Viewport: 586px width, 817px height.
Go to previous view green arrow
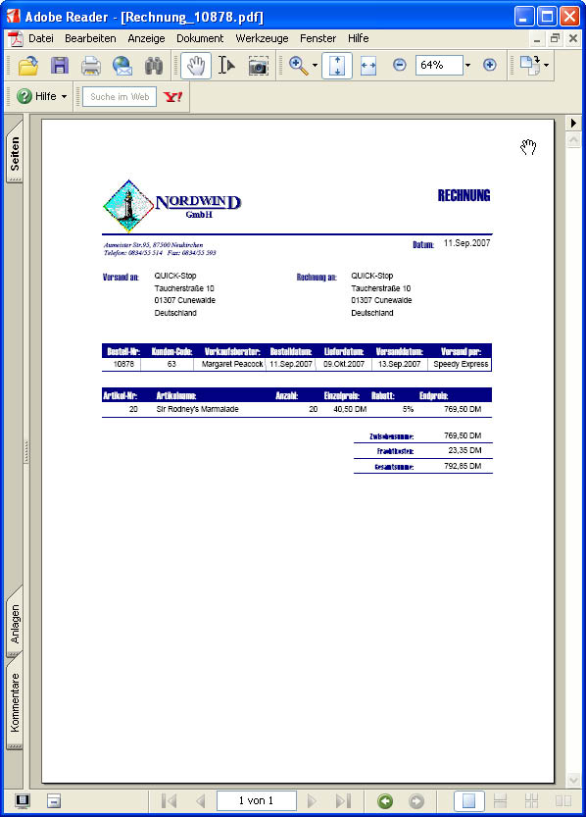(x=385, y=801)
